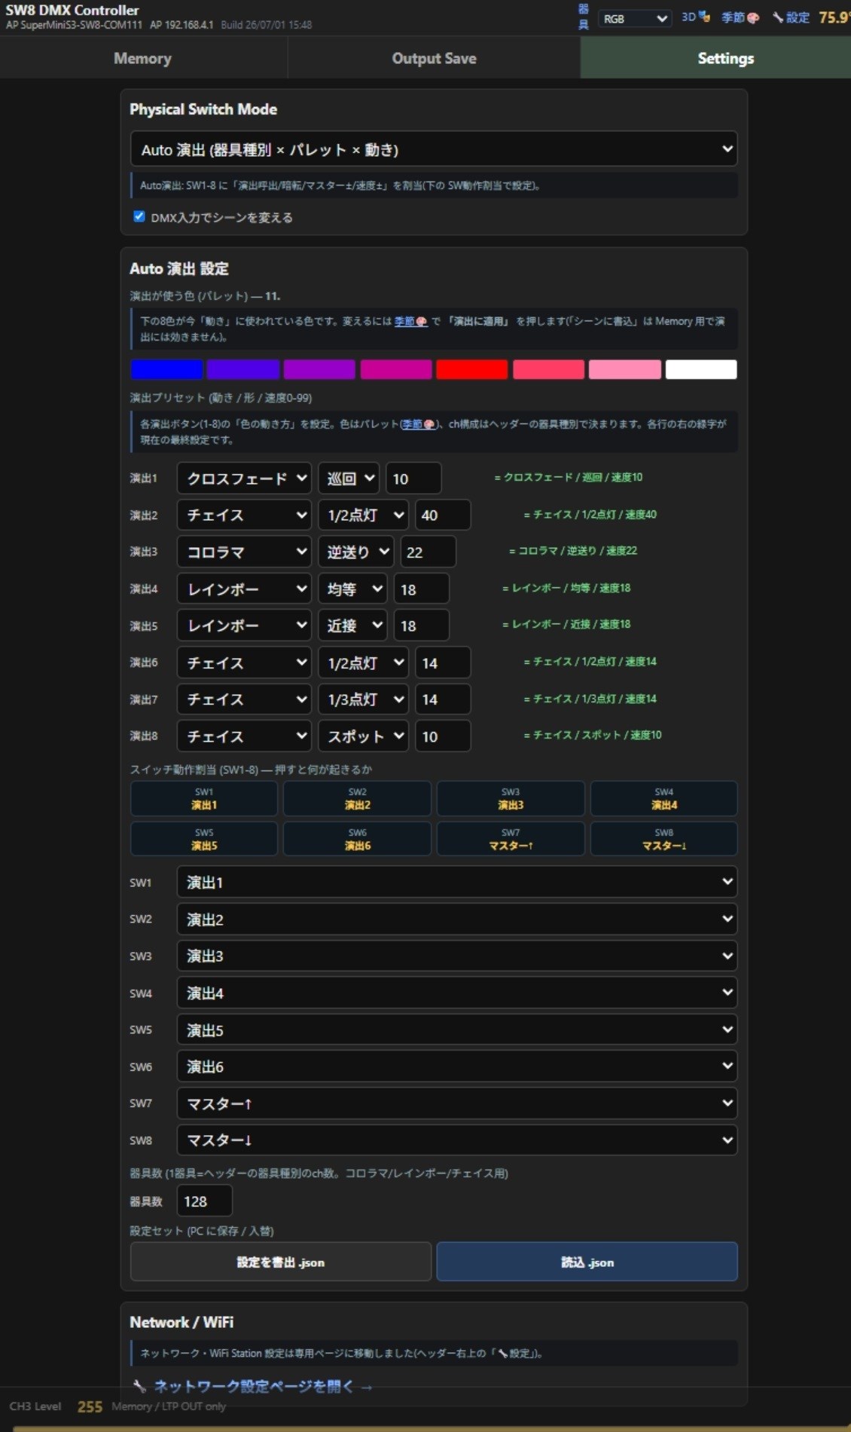The height and width of the screenshot is (1432, 851).
Task: Open SW5 演出5 assignment dropdown
Action: click(x=456, y=1030)
